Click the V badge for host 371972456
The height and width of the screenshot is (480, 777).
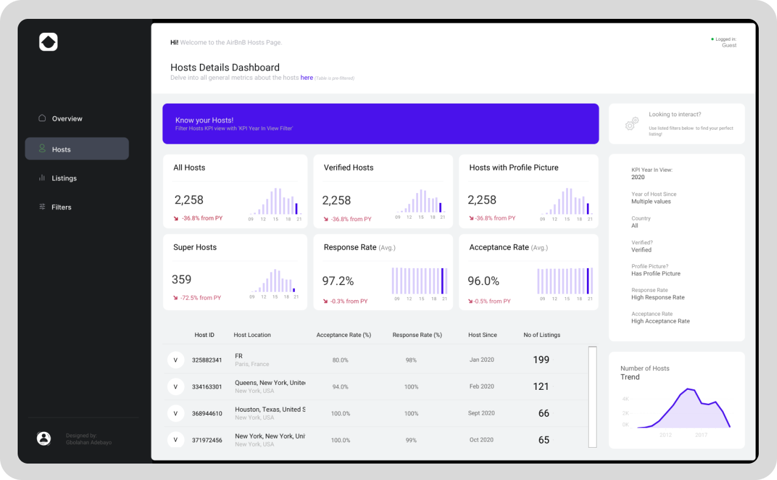coord(176,440)
